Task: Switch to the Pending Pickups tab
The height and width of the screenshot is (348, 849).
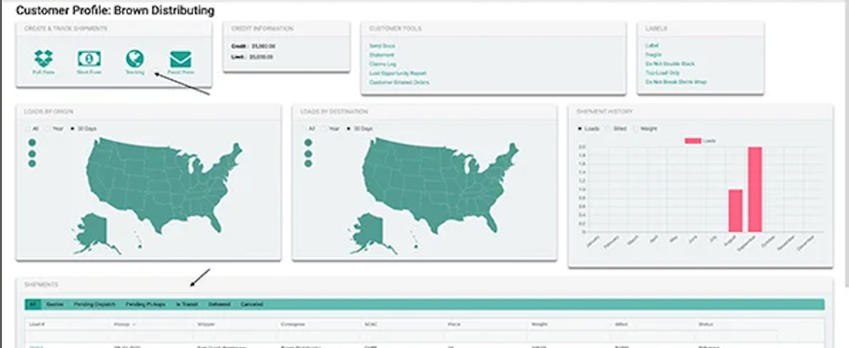Action: (x=146, y=304)
